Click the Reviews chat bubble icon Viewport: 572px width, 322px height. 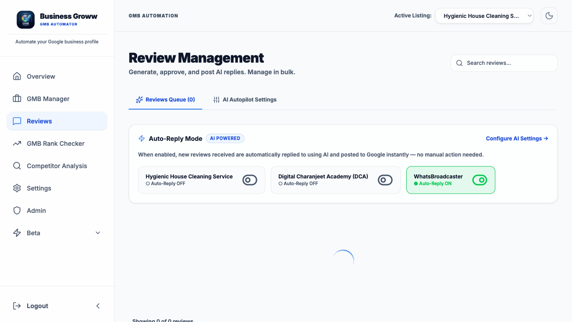point(17,121)
